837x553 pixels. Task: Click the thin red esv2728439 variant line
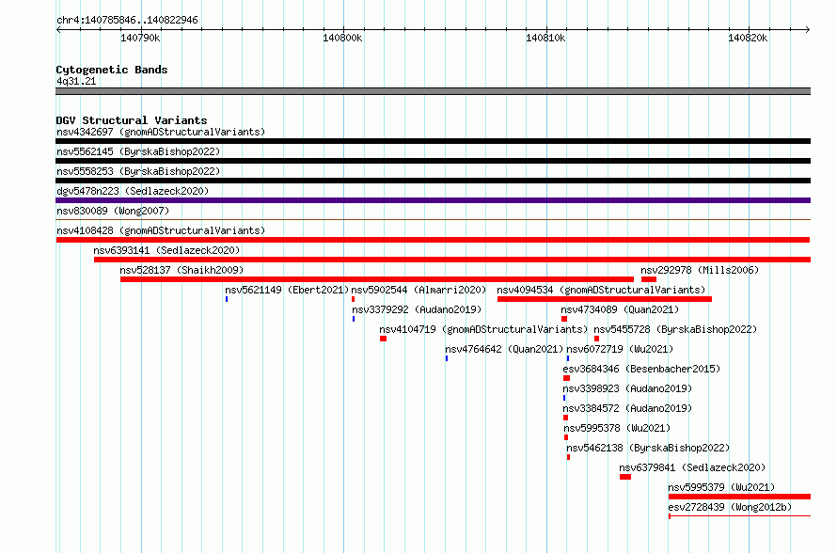(739, 516)
